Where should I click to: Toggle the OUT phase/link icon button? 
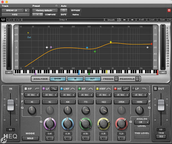(155, 89)
